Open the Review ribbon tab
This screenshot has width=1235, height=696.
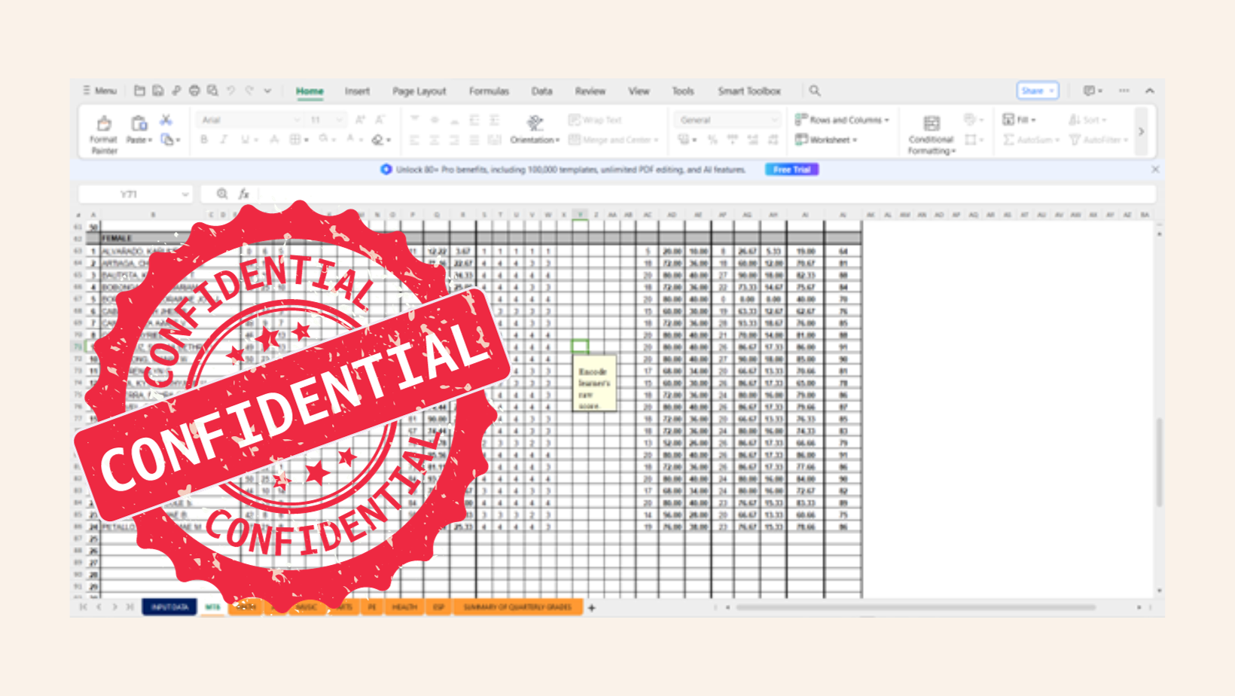click(590, 91)
